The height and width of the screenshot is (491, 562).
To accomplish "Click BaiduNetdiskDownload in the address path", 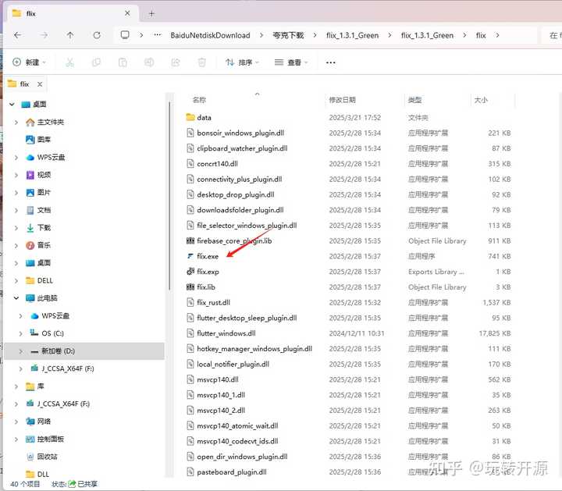I will point(211,35).
